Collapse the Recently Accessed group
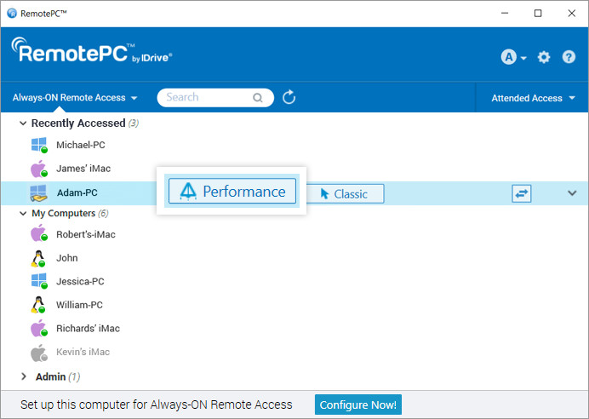The image size is (589, 419). [x=23, y=123]
